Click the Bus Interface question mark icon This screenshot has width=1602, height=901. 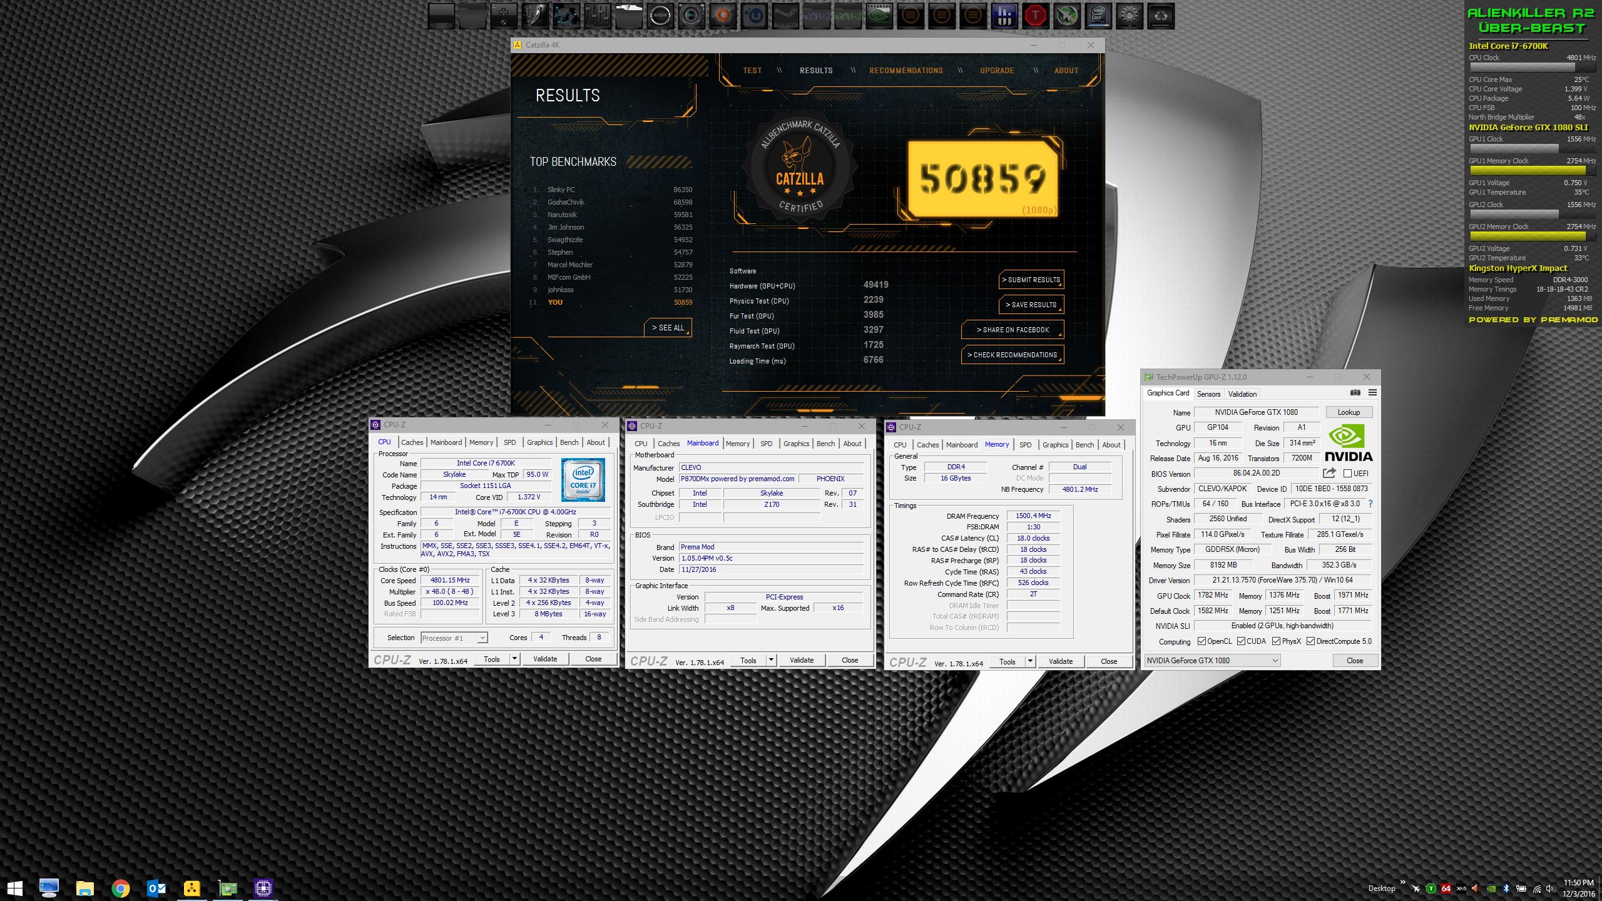pos(1370,504)
